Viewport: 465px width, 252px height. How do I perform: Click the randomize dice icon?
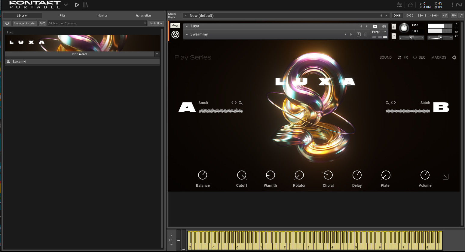[x=445, y=177]
